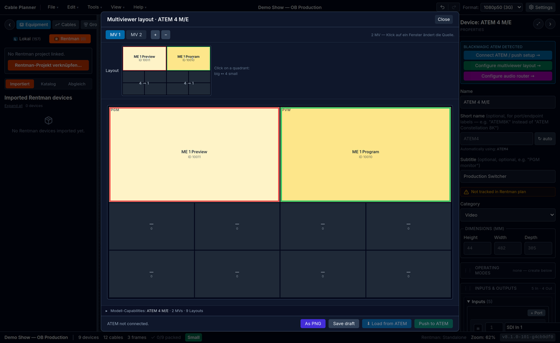Image resolution: width=560 pixels, height=343 pixels.
Task: Toggle right 4→1 quadrant in the layout mini-map
Action: [189, 83]
